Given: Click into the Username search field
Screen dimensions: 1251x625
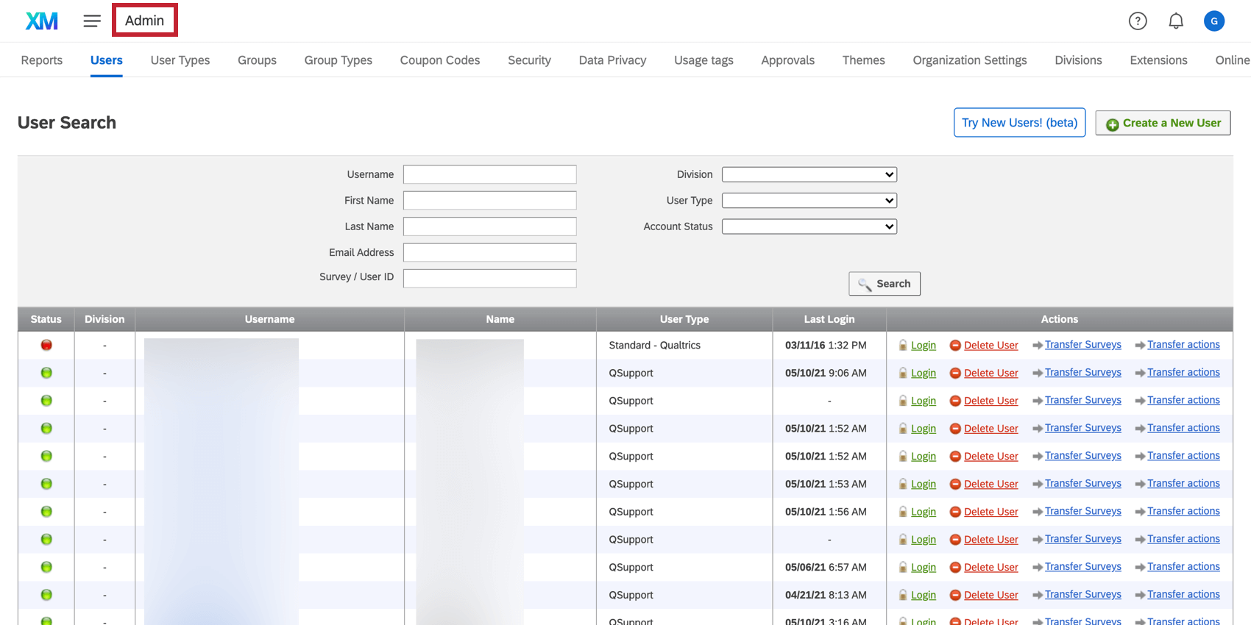Looking at the screenshot, I should tap(489, 174).
